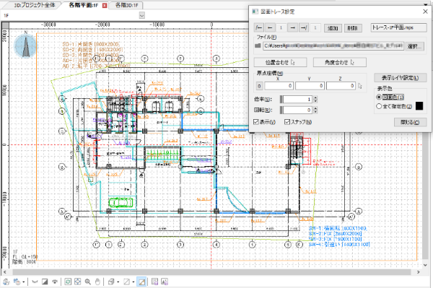Click the green redraw refresh icon

coord(68,282)
